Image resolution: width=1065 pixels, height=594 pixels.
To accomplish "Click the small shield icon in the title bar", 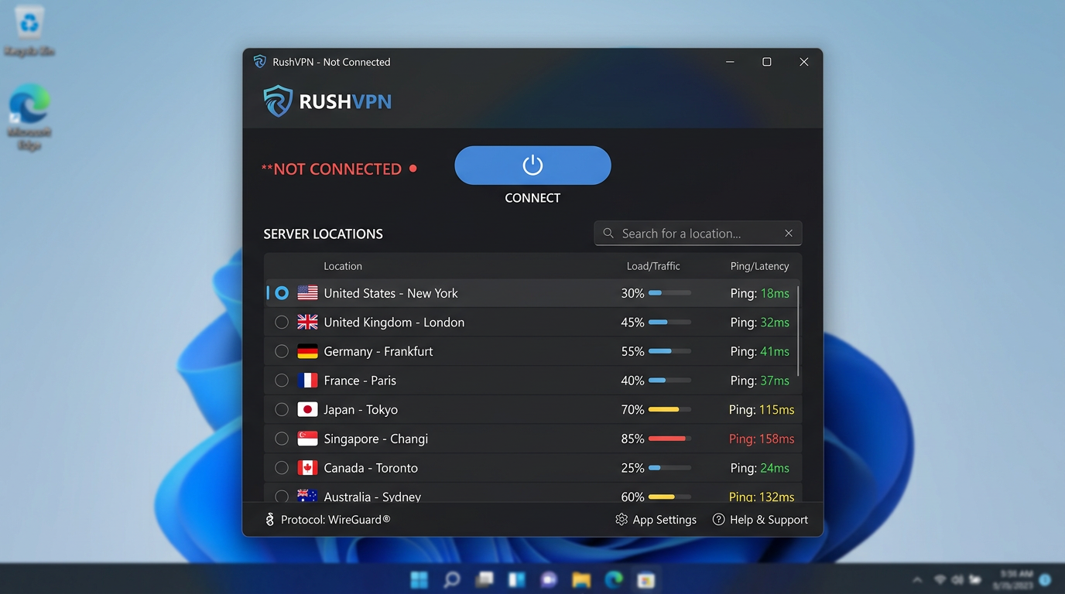I will click(x=259, y=62).
